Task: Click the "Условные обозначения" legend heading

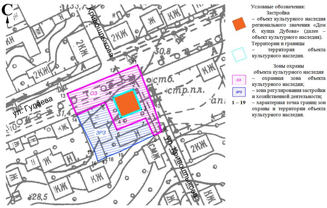Action: tap(278, 7)
